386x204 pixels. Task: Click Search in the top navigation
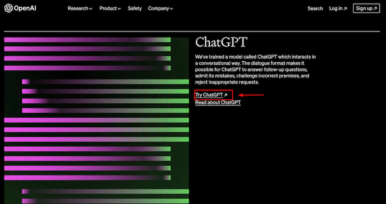[315, 8]
